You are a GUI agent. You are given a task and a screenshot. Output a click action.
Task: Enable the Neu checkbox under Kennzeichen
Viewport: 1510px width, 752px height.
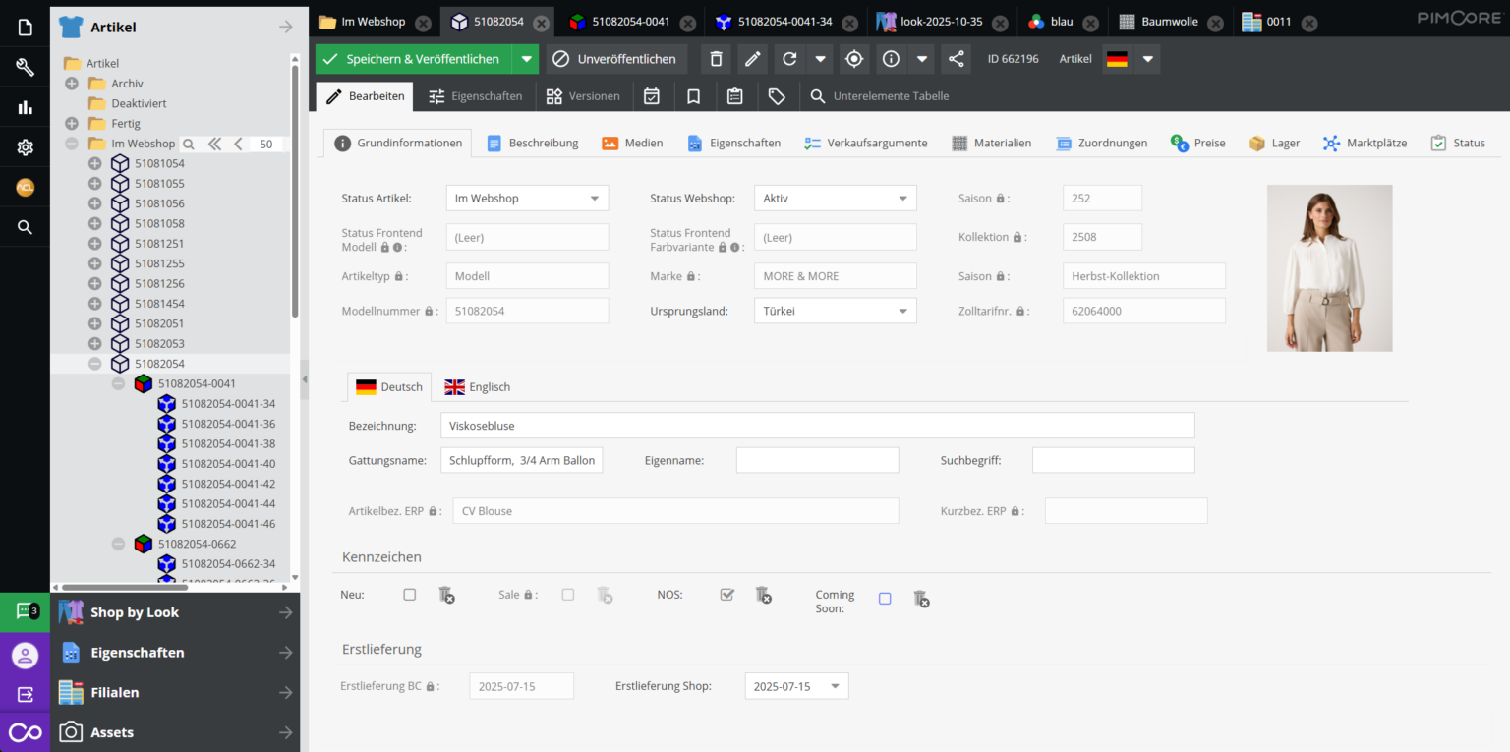(410, 595)
